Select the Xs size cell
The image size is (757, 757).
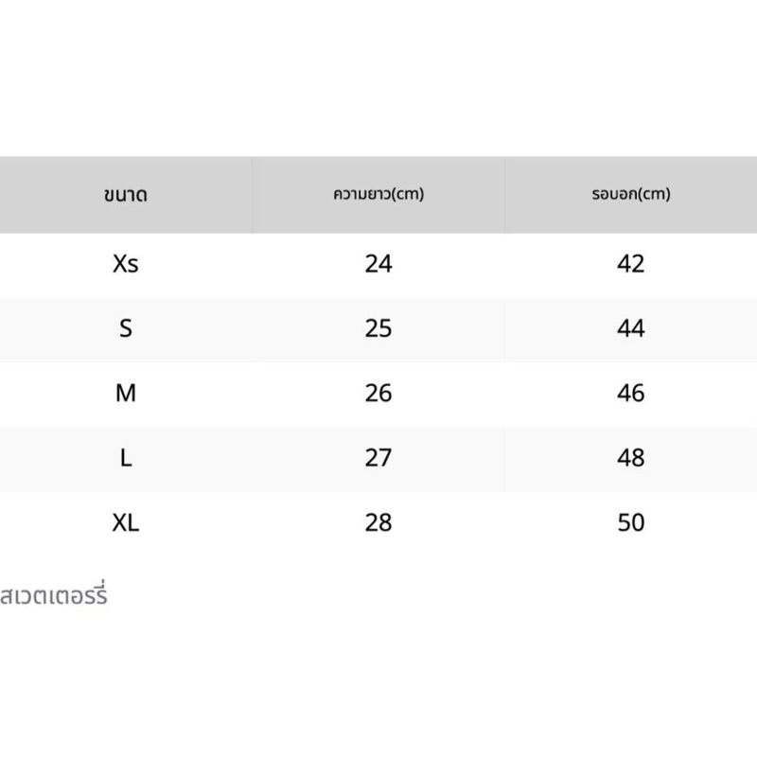pos(126,264)
